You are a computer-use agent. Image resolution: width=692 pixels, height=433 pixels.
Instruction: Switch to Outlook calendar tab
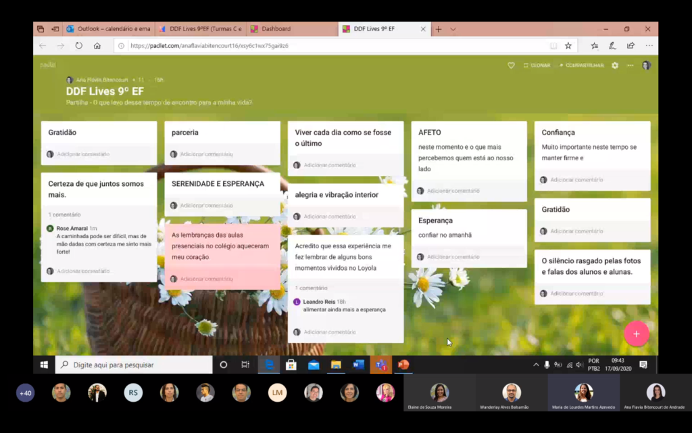(108, 29)
